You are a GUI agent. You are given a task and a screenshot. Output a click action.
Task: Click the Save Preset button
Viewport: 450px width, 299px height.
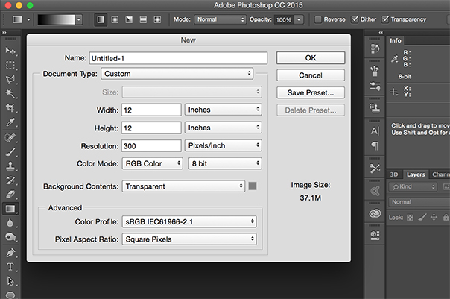(311, 92)
